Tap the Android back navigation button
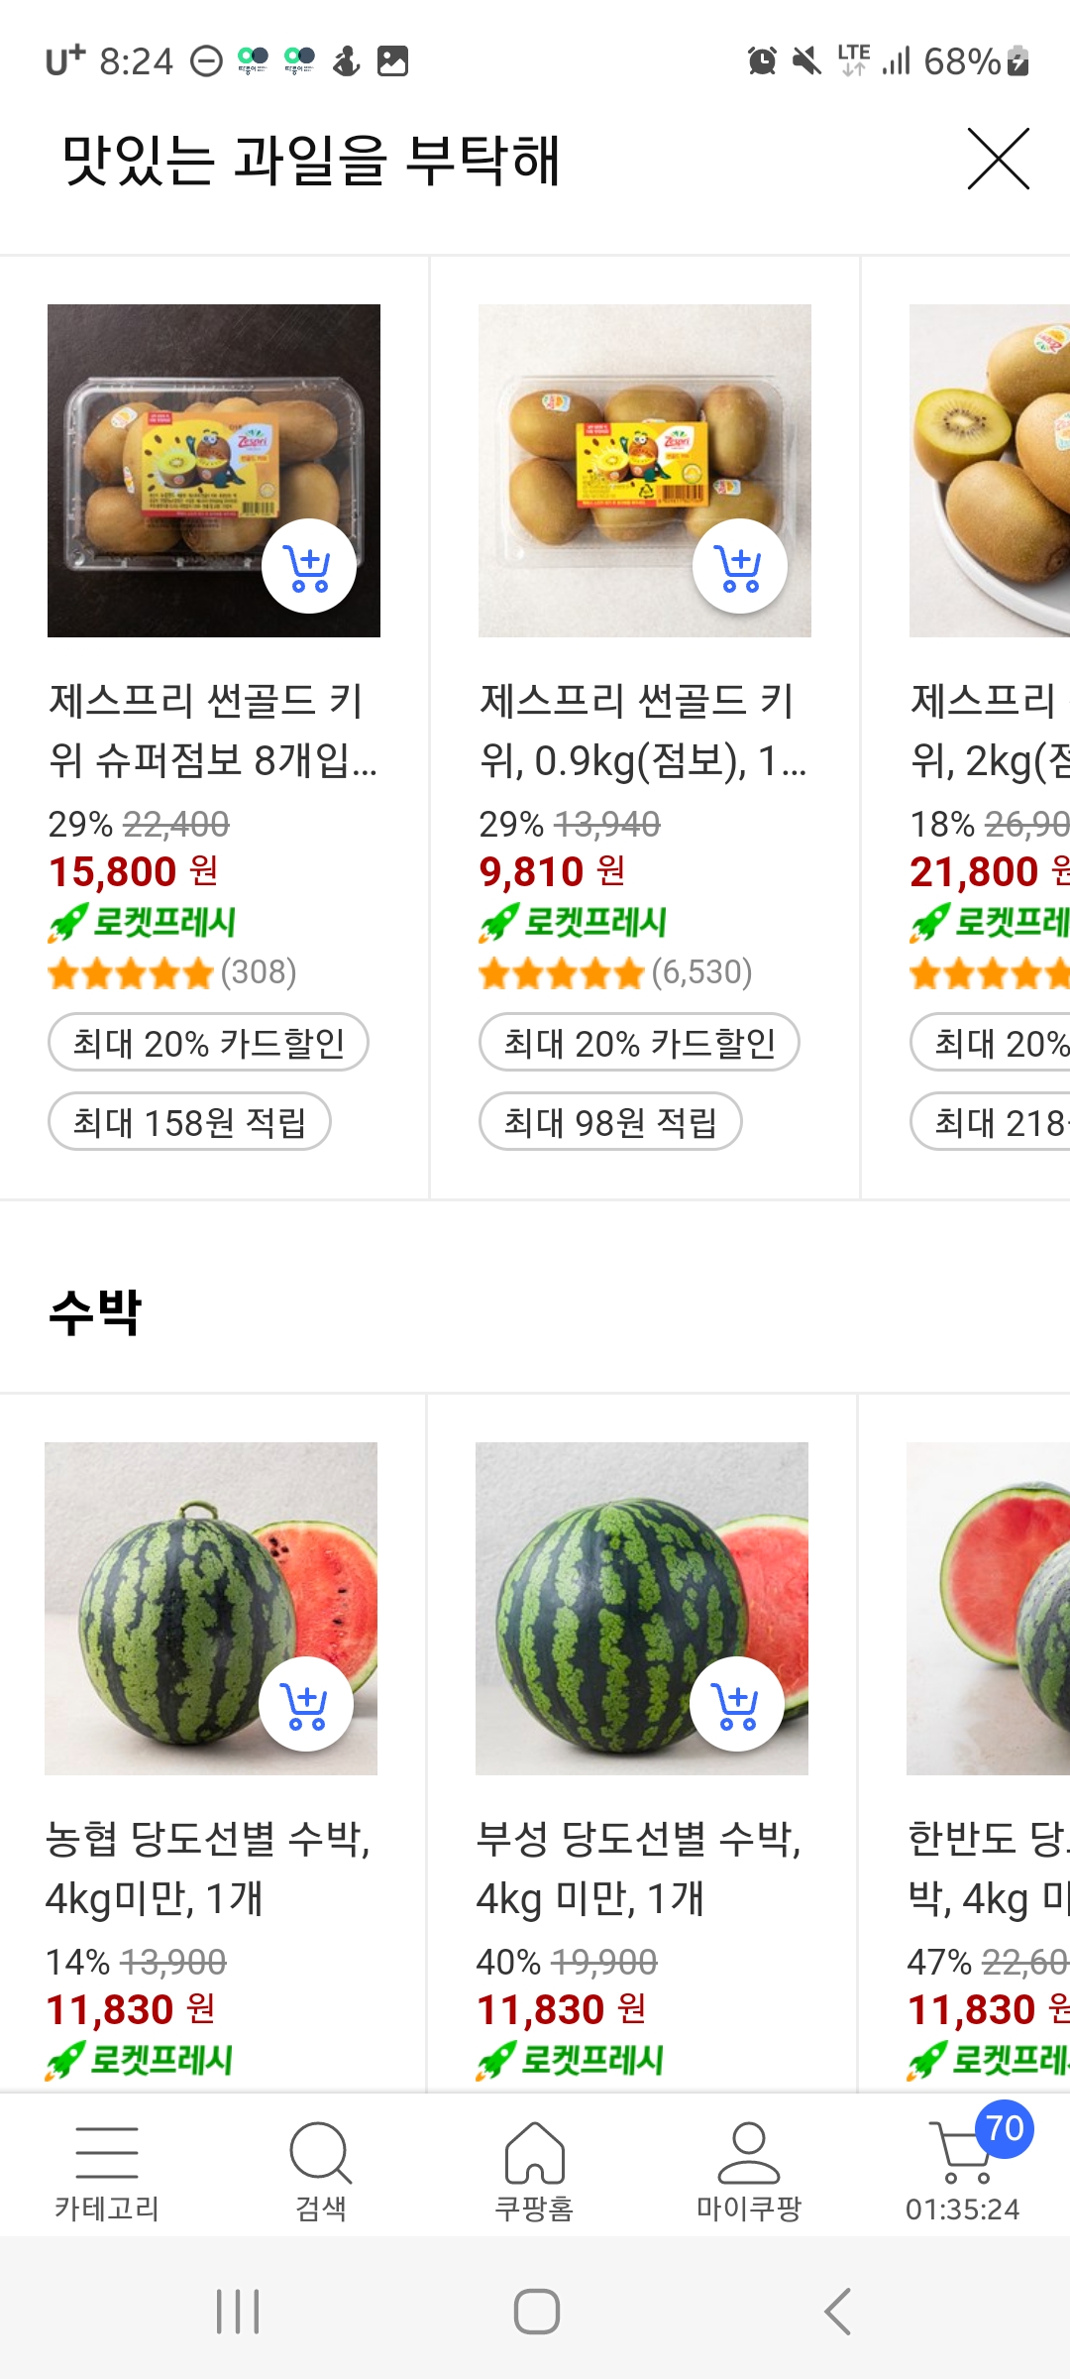 pos(837,2312)
